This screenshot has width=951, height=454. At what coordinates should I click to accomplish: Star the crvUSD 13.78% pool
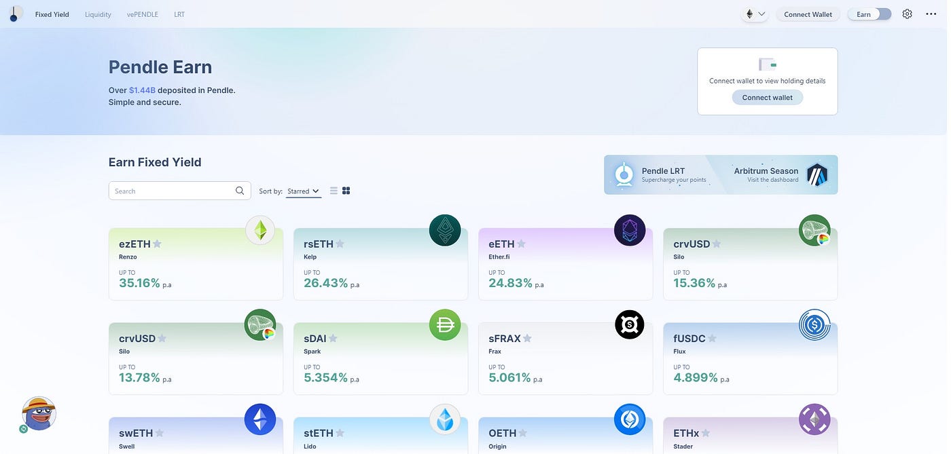click(162, 338)
